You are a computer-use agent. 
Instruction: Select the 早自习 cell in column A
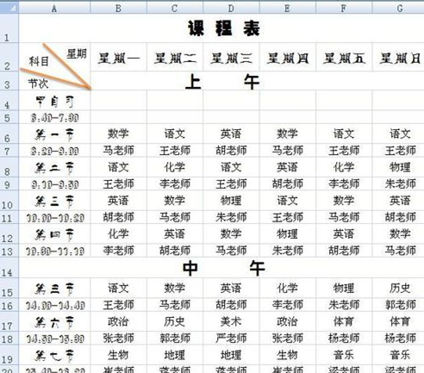coord(54,100)
